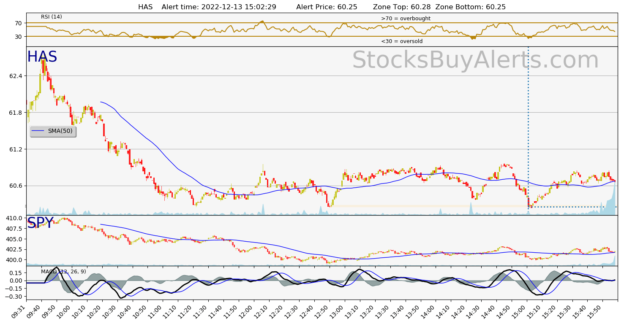Click the 61.8 price axis label

point(16,113)
